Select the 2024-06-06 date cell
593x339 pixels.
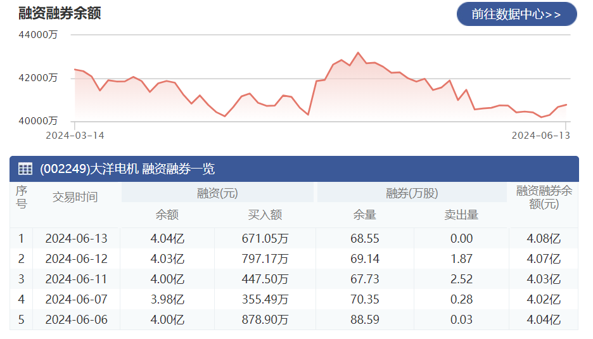point(77,320)
